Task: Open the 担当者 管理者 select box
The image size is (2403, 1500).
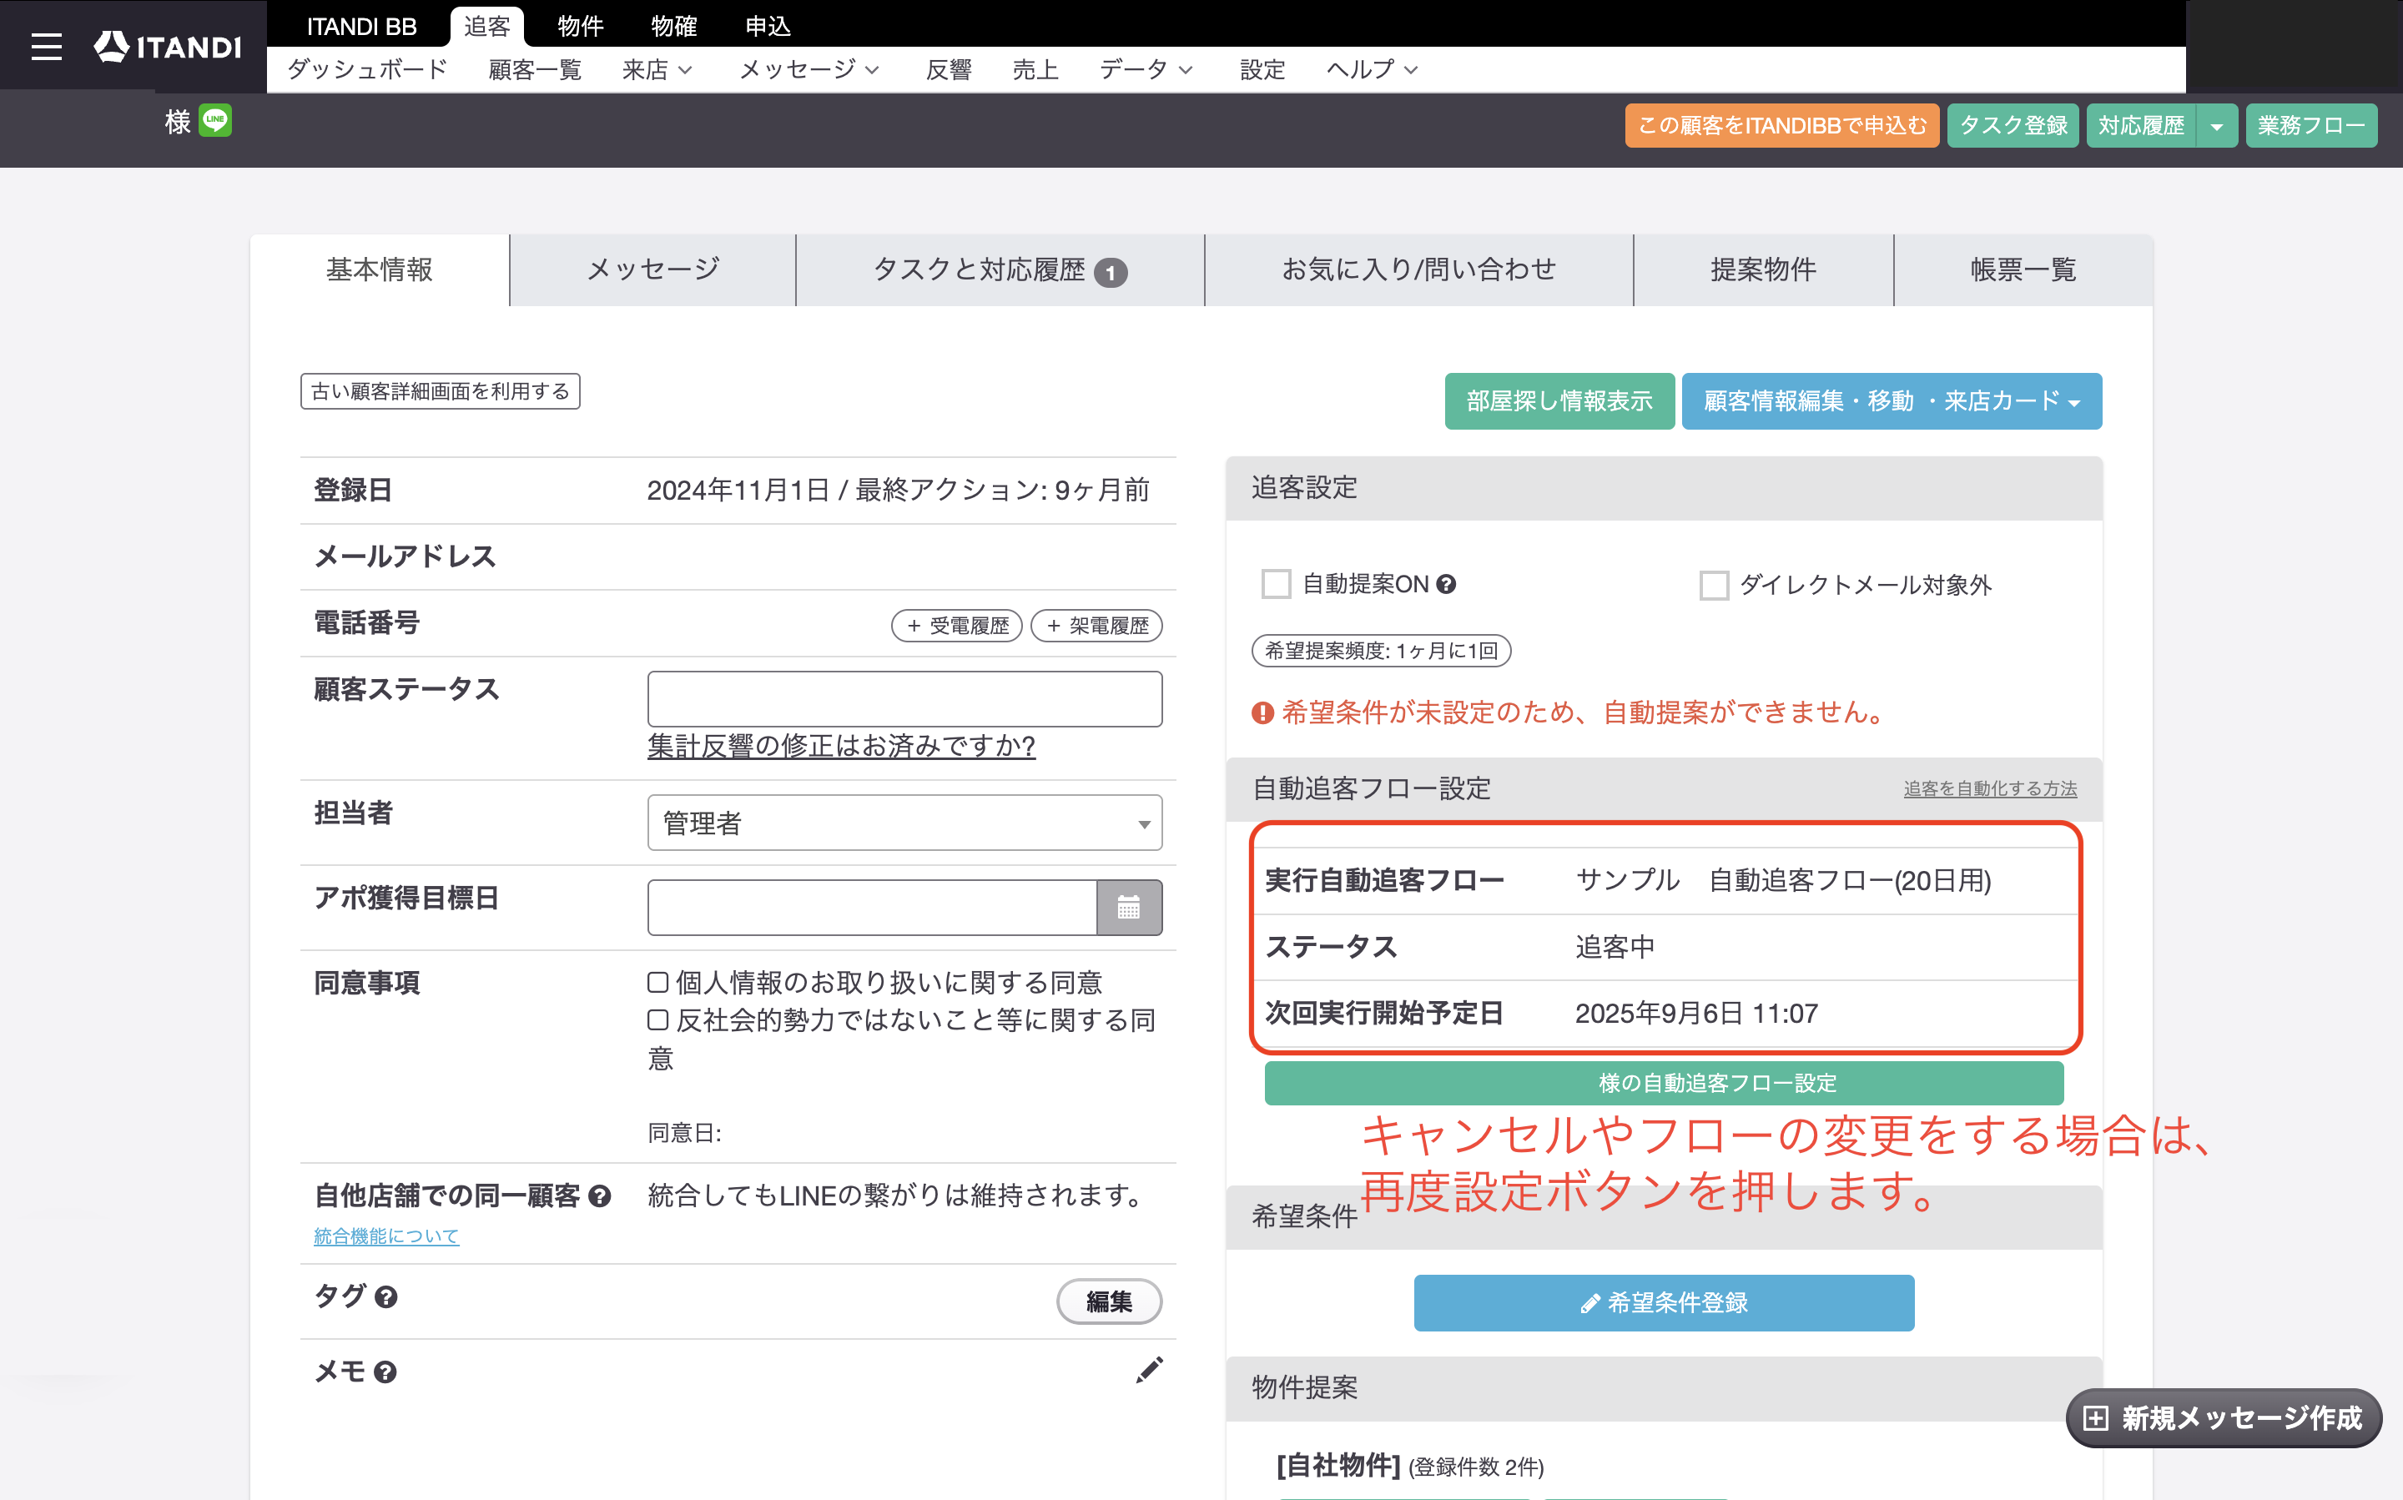Action: [904, 823]
